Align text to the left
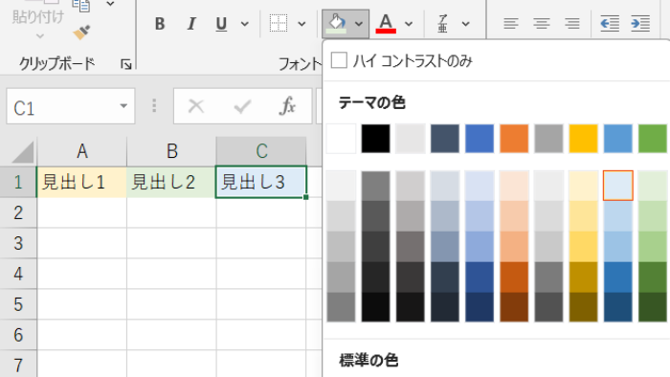The height and width of the screenshot is (377, 670). tap(510, 24)
